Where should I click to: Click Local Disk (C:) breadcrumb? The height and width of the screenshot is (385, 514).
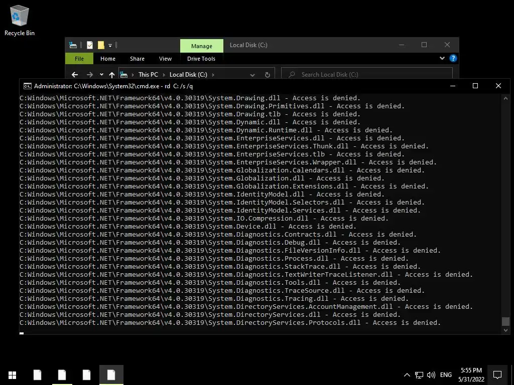[188, 75]
